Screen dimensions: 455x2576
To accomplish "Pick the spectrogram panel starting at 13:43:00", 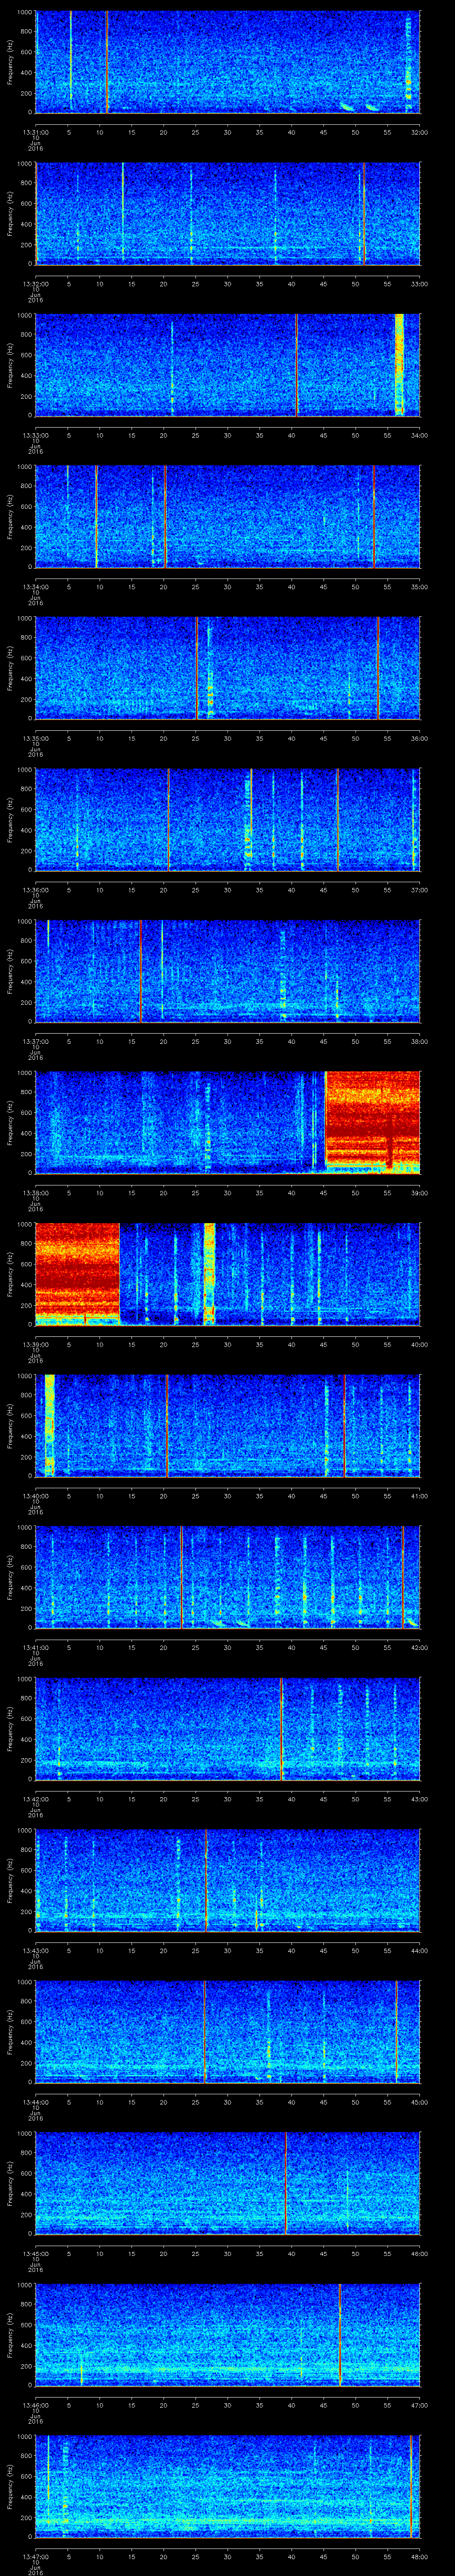I will click(227, 1880).
